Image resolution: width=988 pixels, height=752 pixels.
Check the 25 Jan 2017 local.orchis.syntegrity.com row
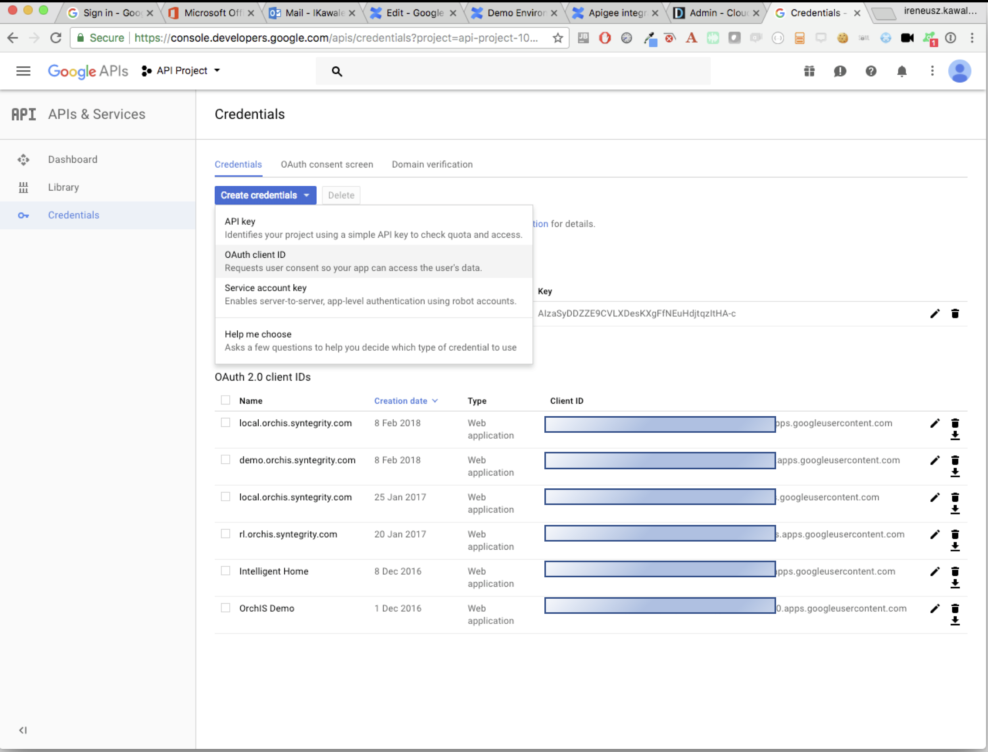tap(225, 497)
